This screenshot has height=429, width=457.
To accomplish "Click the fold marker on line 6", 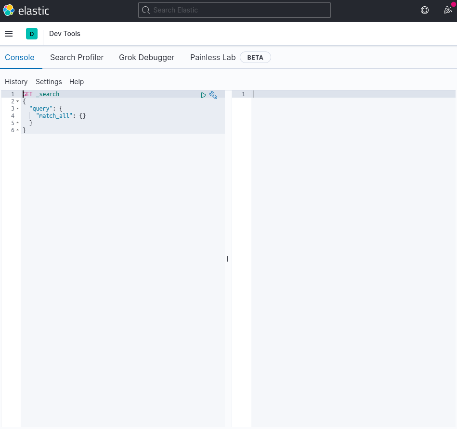I will [18, 130].
